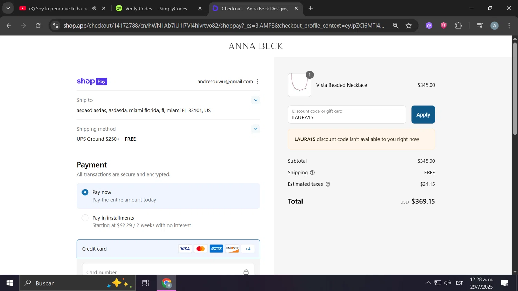Select the Credit card payment header
This screenshot has height=291, width=518.
click(168, 249)
